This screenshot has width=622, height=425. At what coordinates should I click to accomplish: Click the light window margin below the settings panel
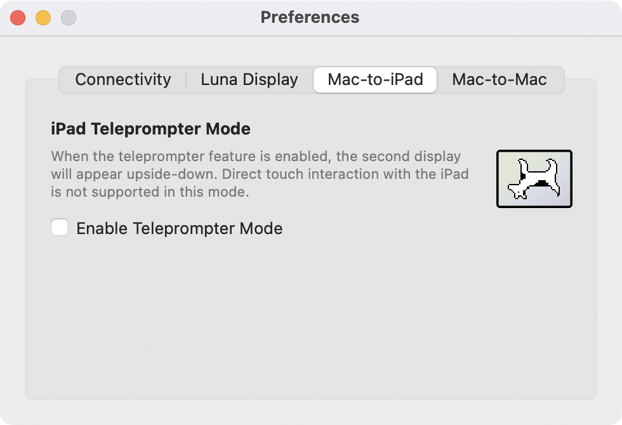click(x=311, y=412)
